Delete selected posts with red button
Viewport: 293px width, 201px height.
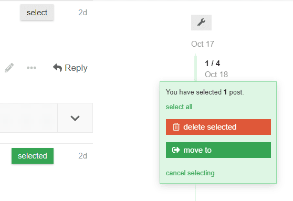(x=218, y=127)
